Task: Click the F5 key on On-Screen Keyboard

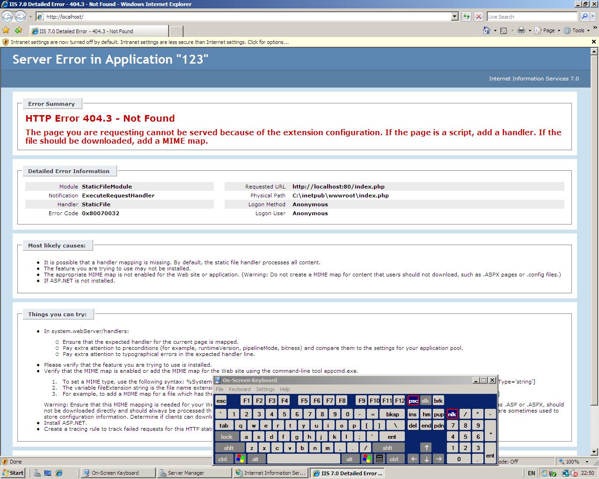Action: coord(304,401)
